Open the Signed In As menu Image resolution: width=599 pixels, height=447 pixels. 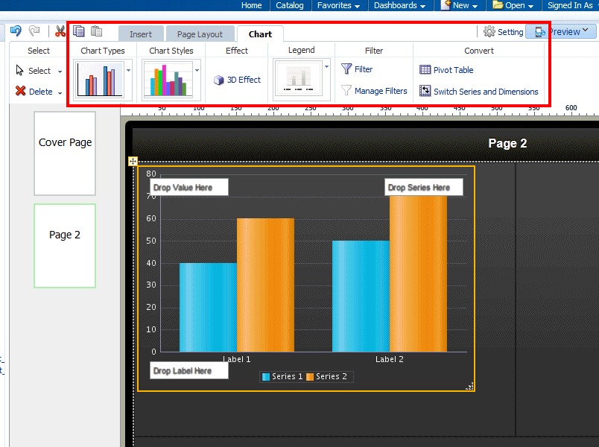point(572,5)
